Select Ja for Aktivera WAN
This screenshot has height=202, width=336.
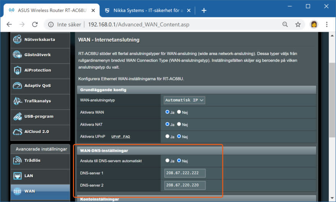(x=167, y=112)
